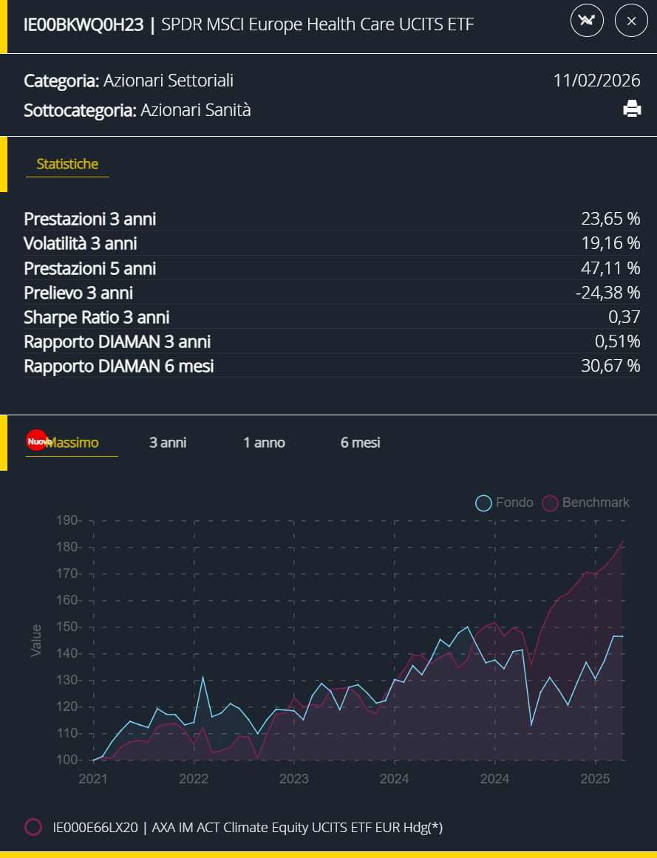Click the Azionari Settoriali category
Viewport: 657px width, 858px height.
point(168,81)
